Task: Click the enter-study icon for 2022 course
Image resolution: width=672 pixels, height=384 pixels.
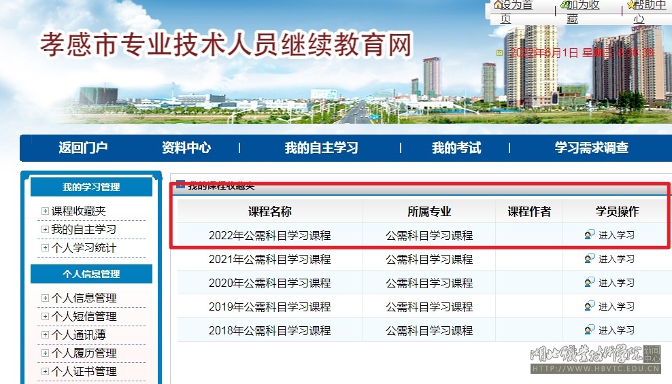Action: point(590,234)
